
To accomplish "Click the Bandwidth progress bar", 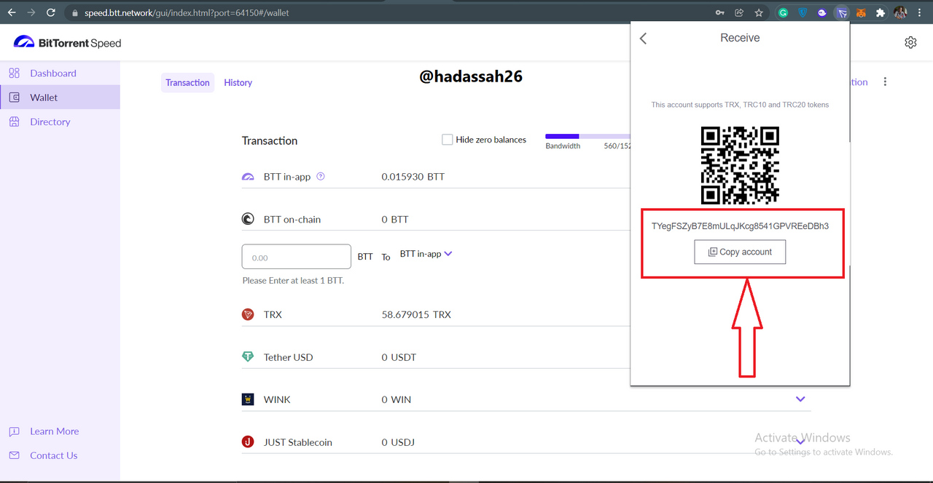I will tap(587, 136).
